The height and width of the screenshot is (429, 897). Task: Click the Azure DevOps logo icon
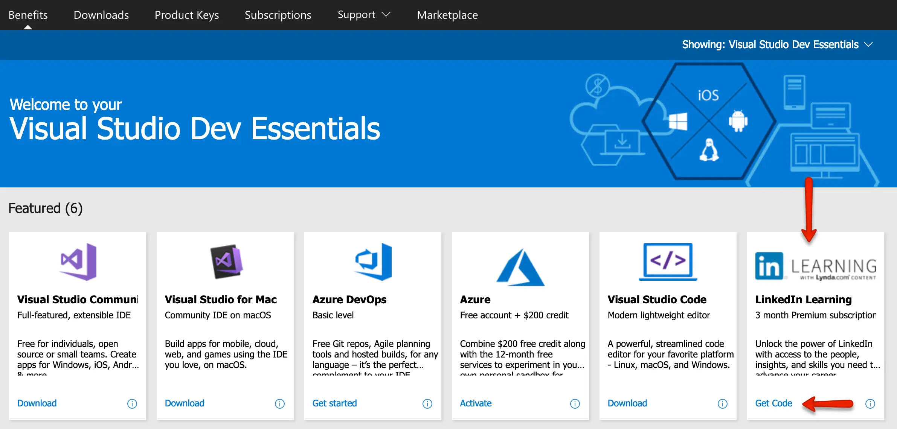click(x=373, y=262)
